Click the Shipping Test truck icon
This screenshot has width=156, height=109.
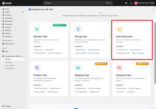click(x=78, y=68)
